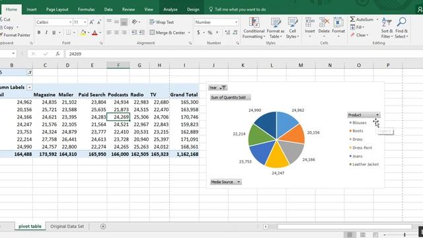The width and height of the screenshot is (423, 238).
Task: Click the Decrease Indent icon
Action: pyautogui.click(x=134, y=32)
